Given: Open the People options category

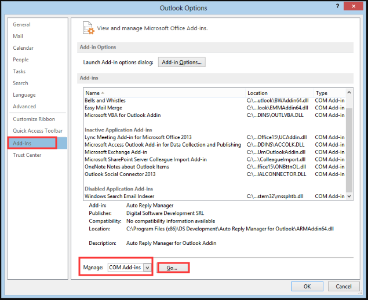Looking at the screenshot, I should click(x=21, y=60).
